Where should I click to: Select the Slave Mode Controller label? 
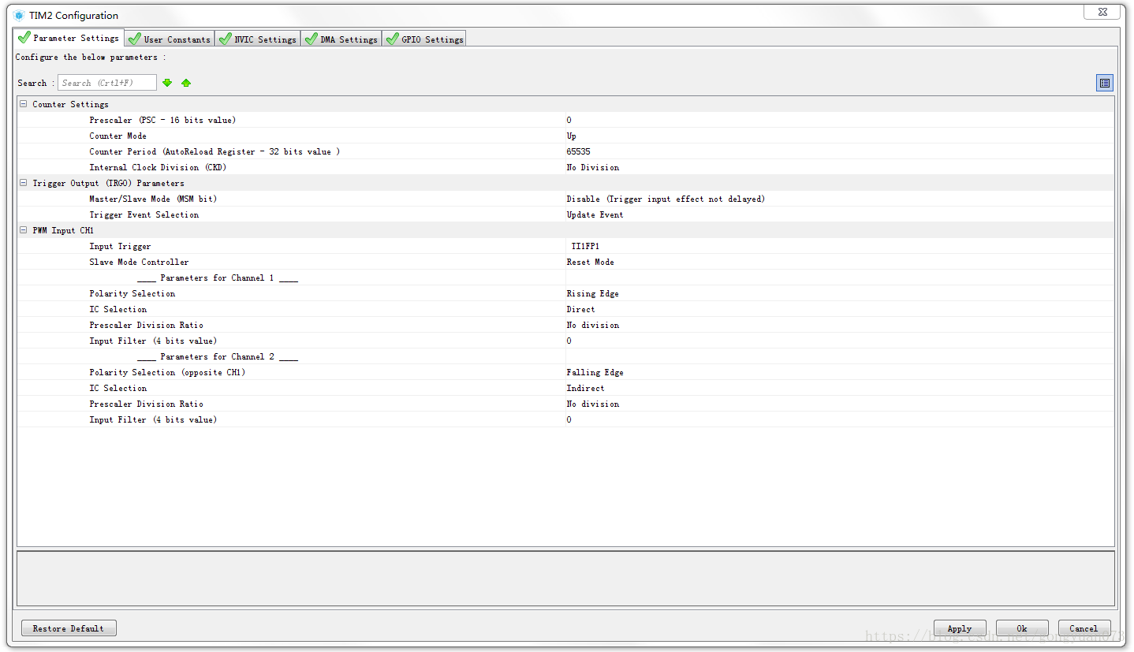pyautogui.click(x=139, y=262)
